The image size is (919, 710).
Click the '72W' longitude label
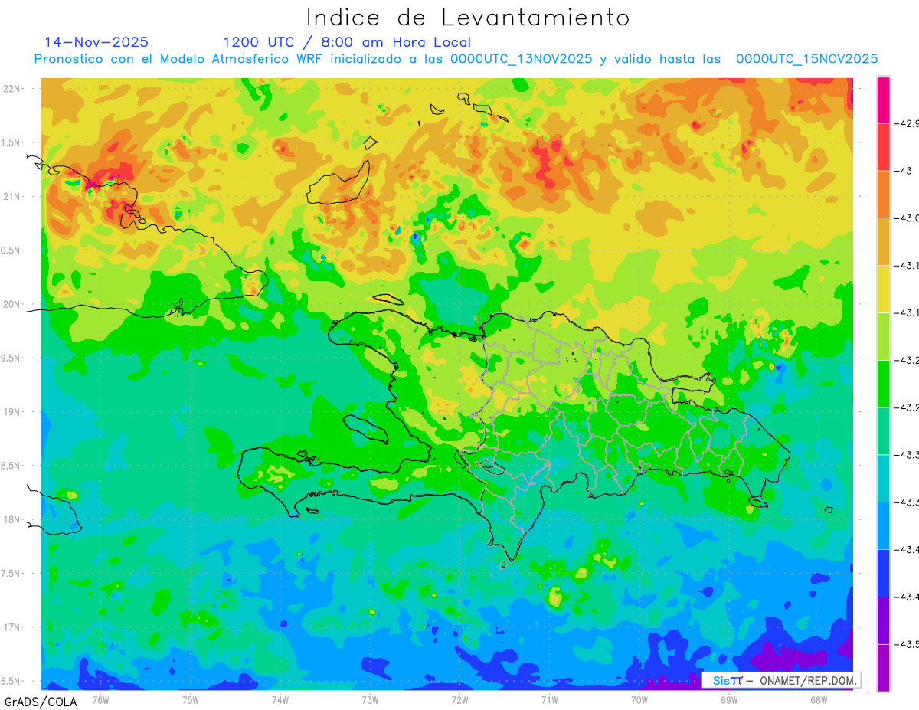459,699
